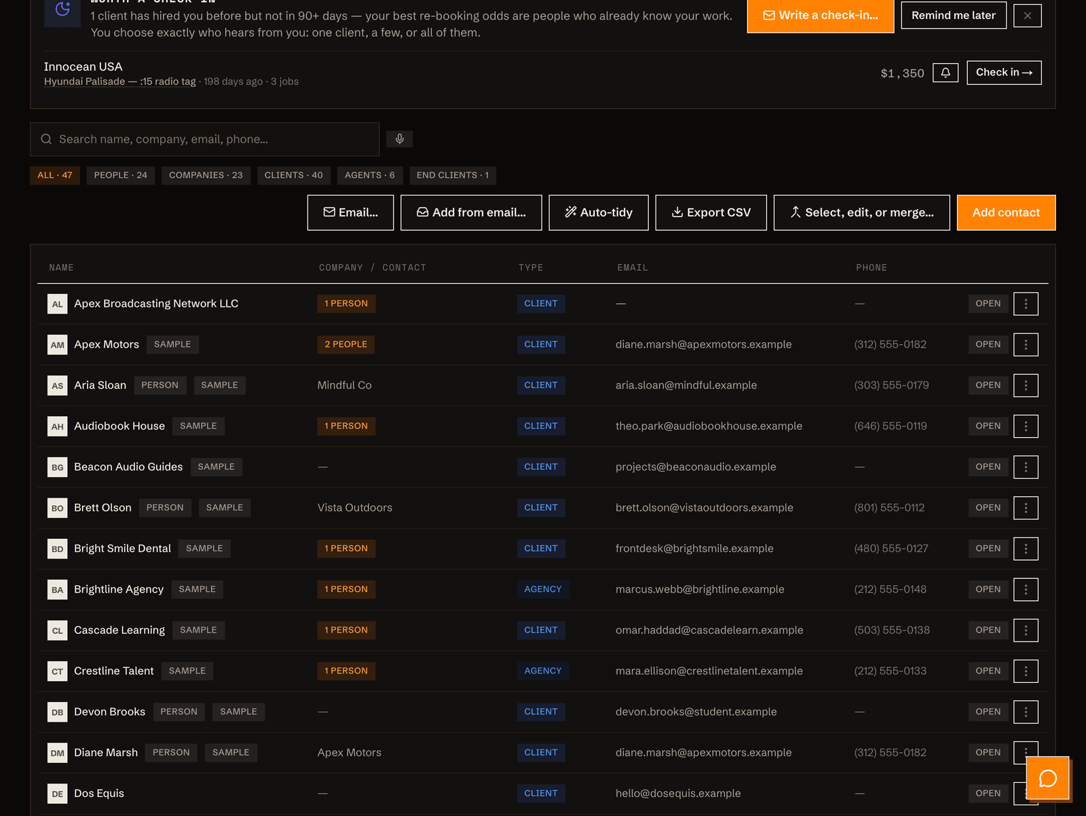Expand the 1 Person badge for Apex Broadcasting
Screen dimensions: 1086x816
(x=346, y=304)
